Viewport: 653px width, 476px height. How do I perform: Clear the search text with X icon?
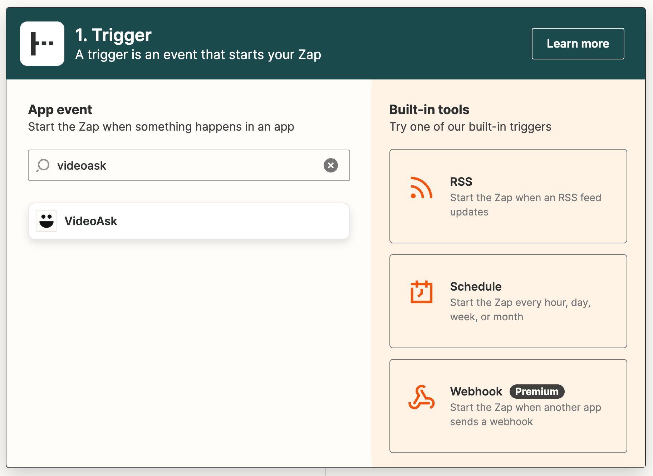coord(330,165)
